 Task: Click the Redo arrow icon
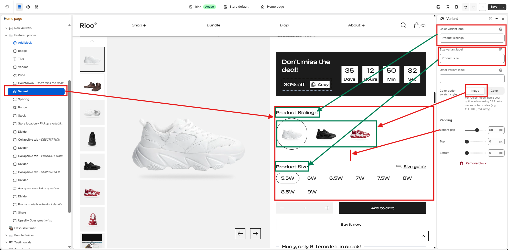pos(474,7)
